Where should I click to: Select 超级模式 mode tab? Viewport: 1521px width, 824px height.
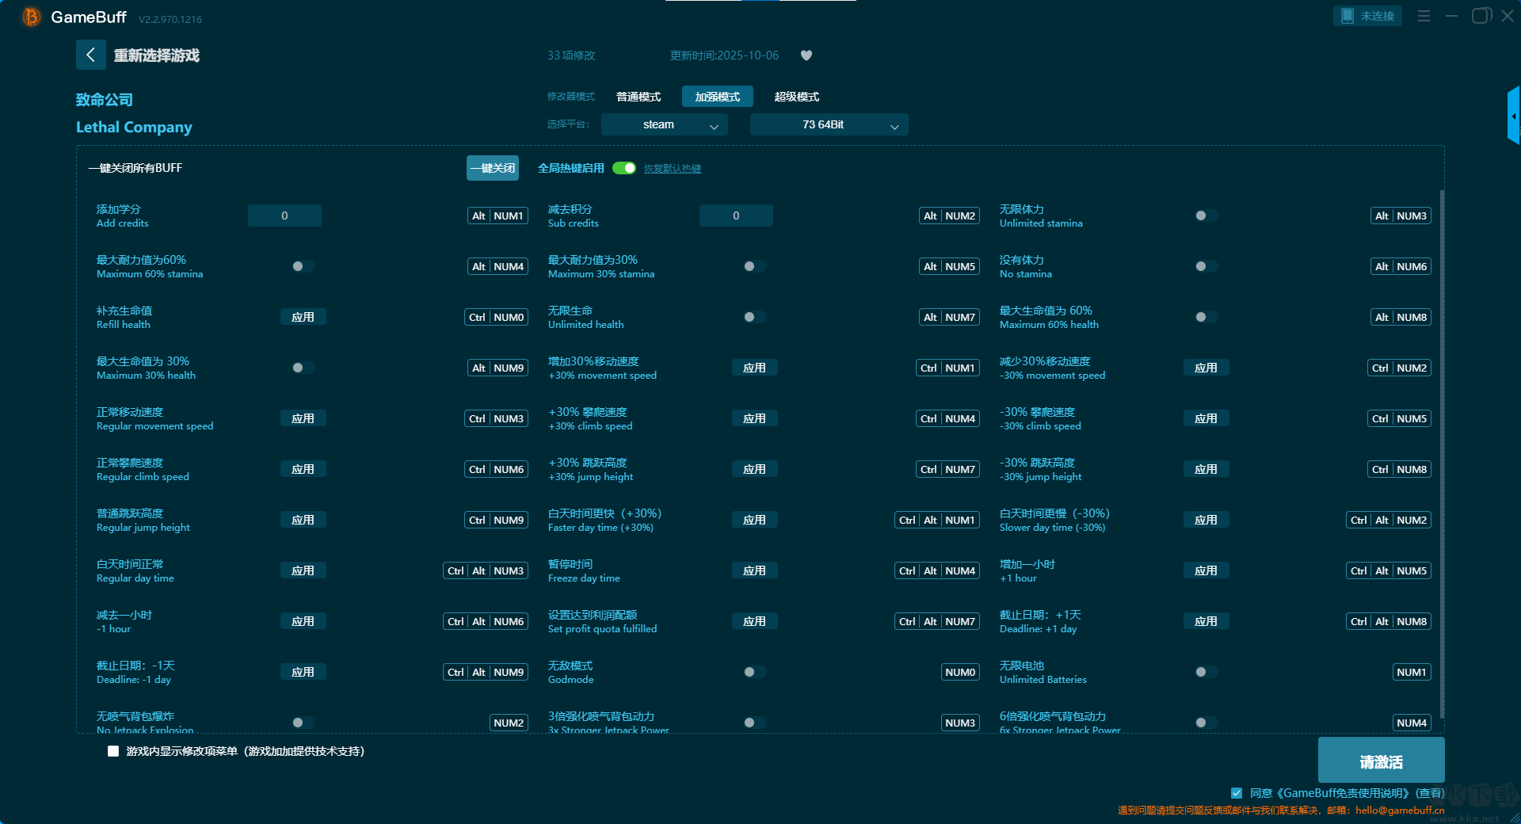point(797,97)
